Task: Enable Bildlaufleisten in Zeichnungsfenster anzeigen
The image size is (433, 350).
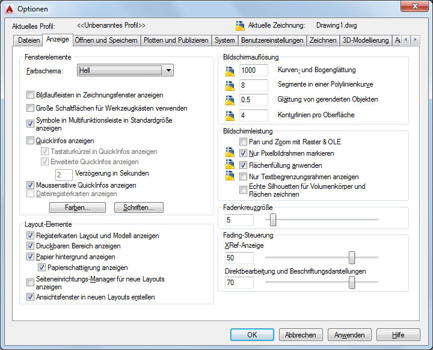Action: [30, 95]
